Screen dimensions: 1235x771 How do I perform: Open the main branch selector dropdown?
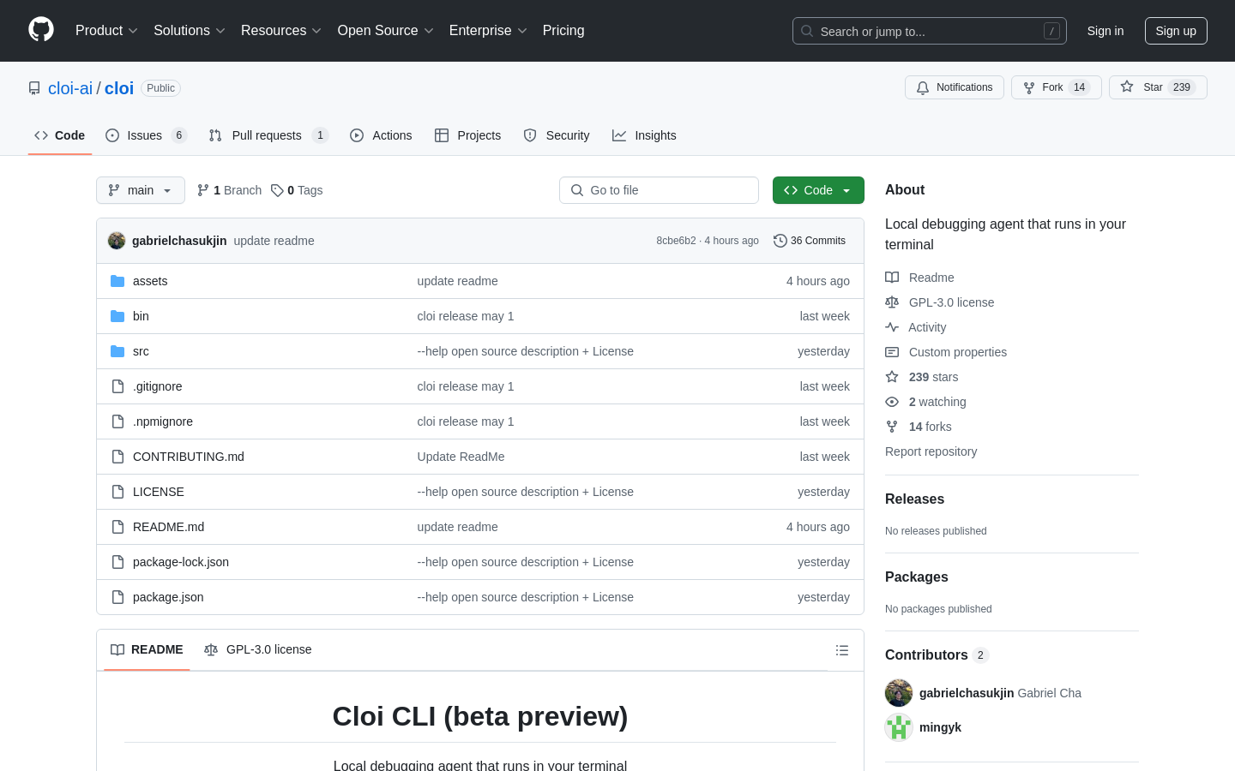141,190
